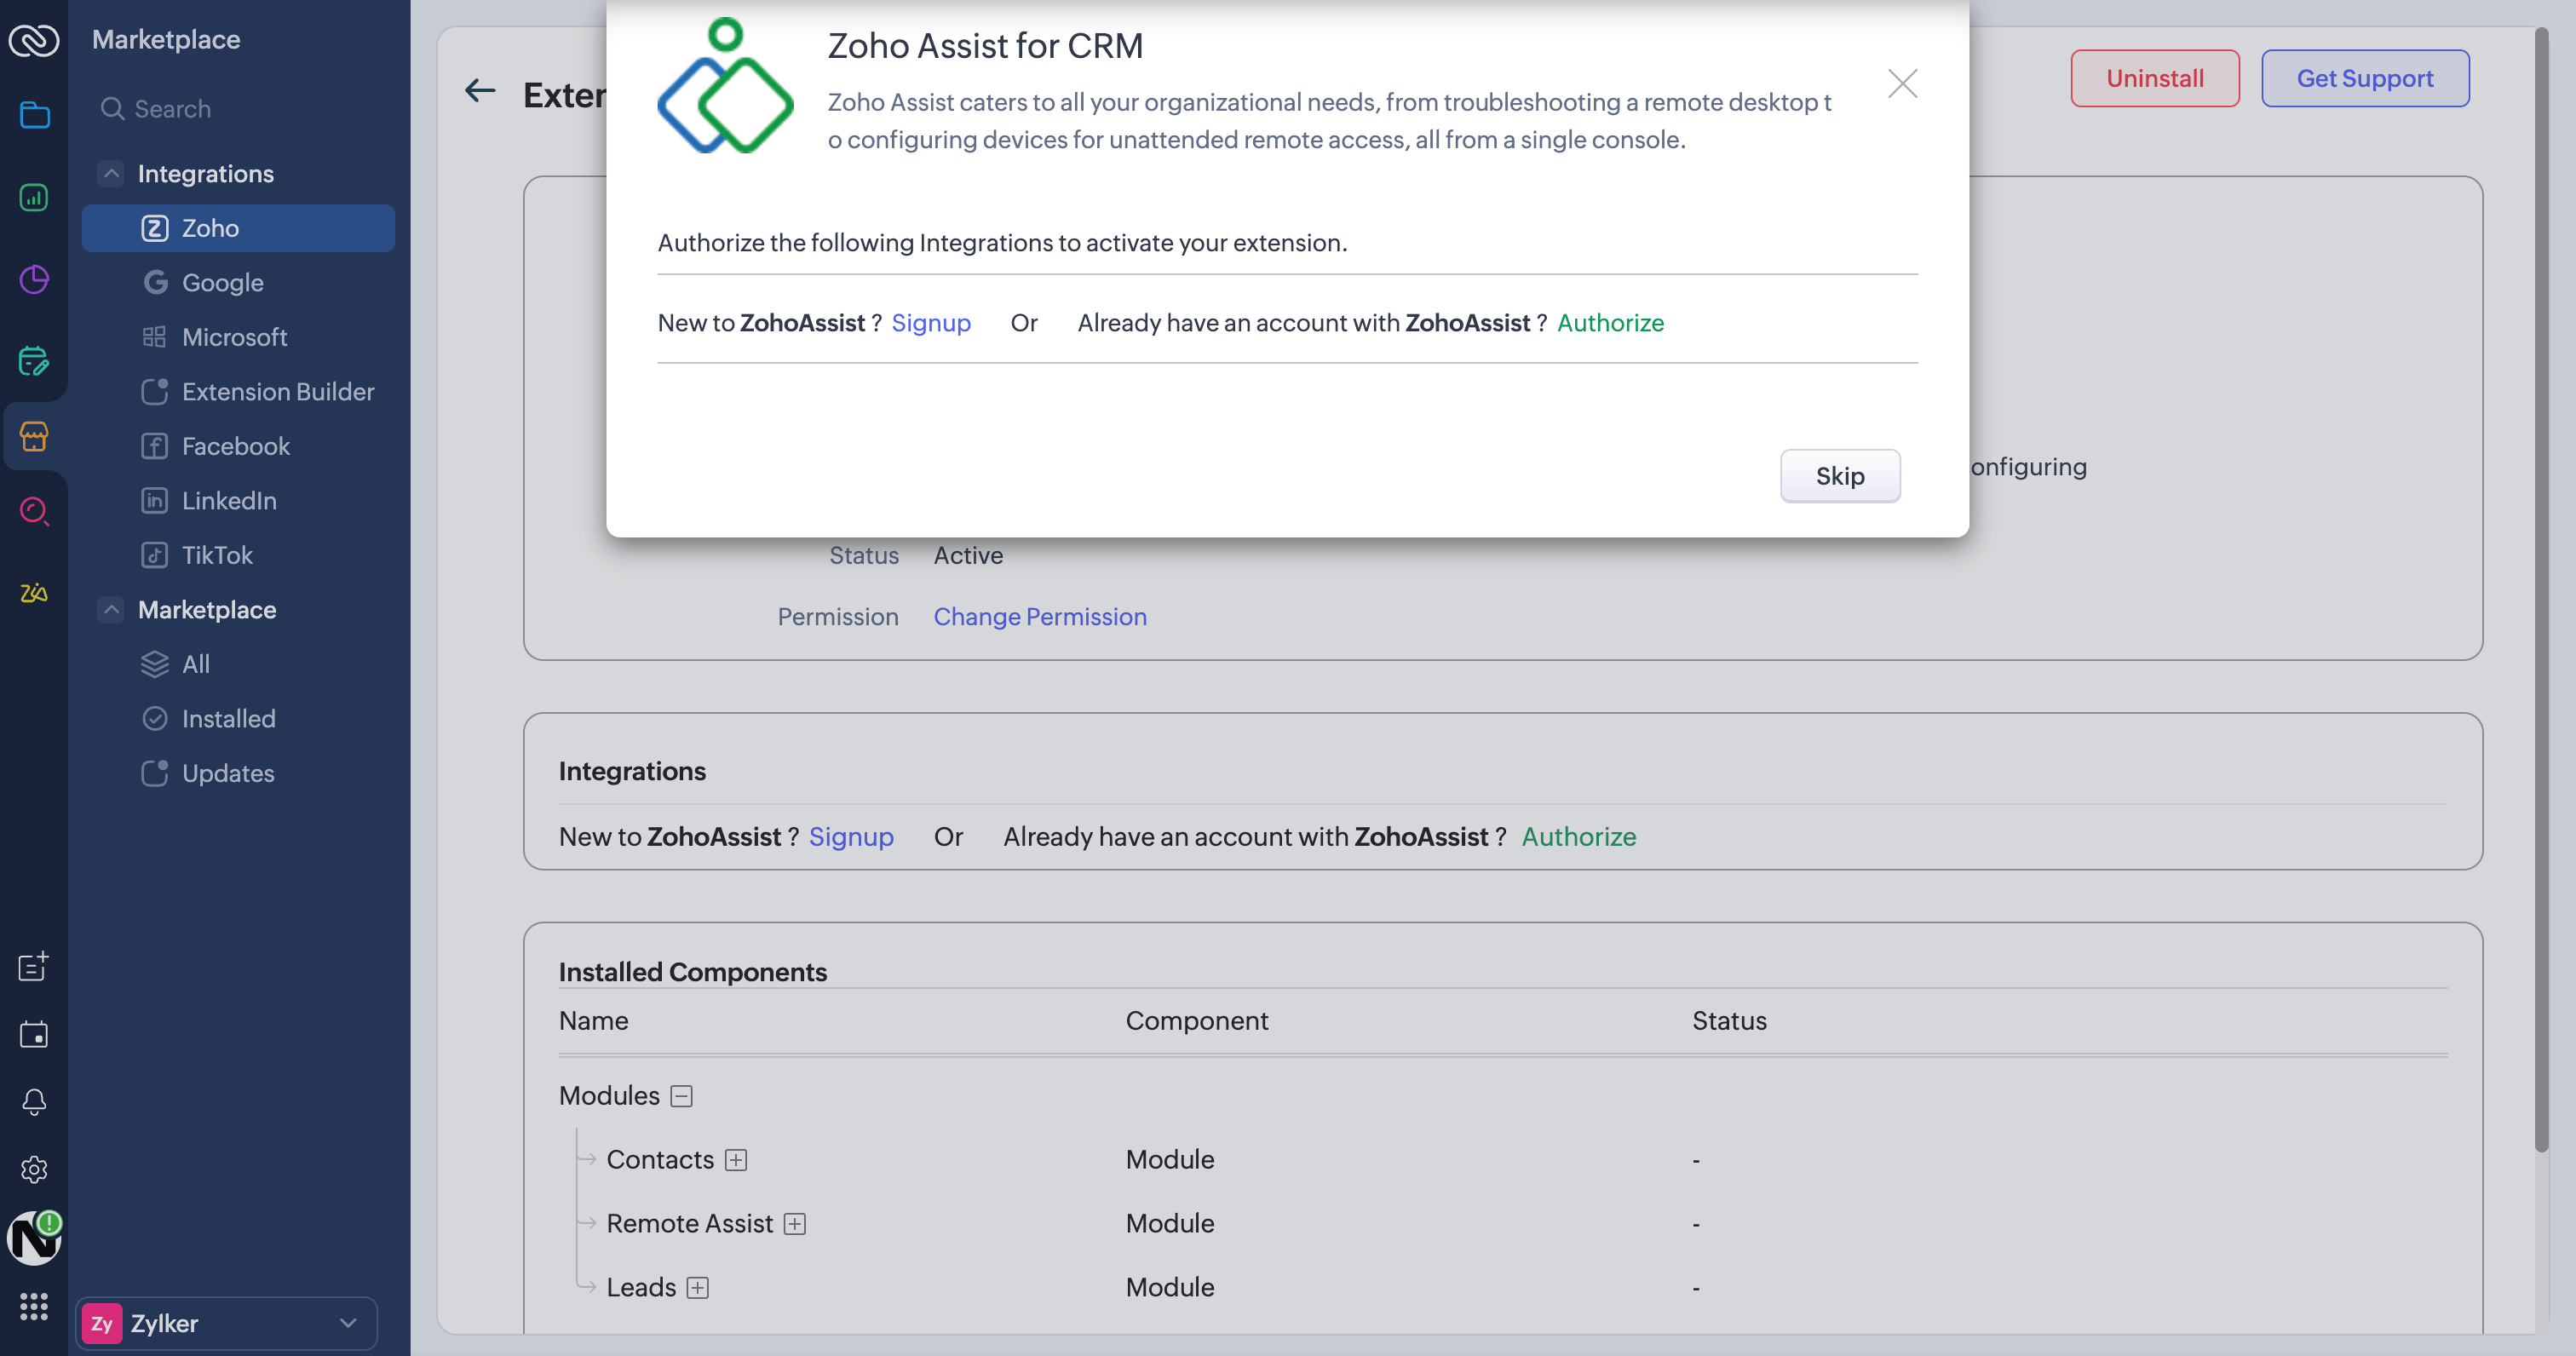Open the settings gear icon
The height and width of the screenshot is (1356, 2576).
click(34, 1169)
